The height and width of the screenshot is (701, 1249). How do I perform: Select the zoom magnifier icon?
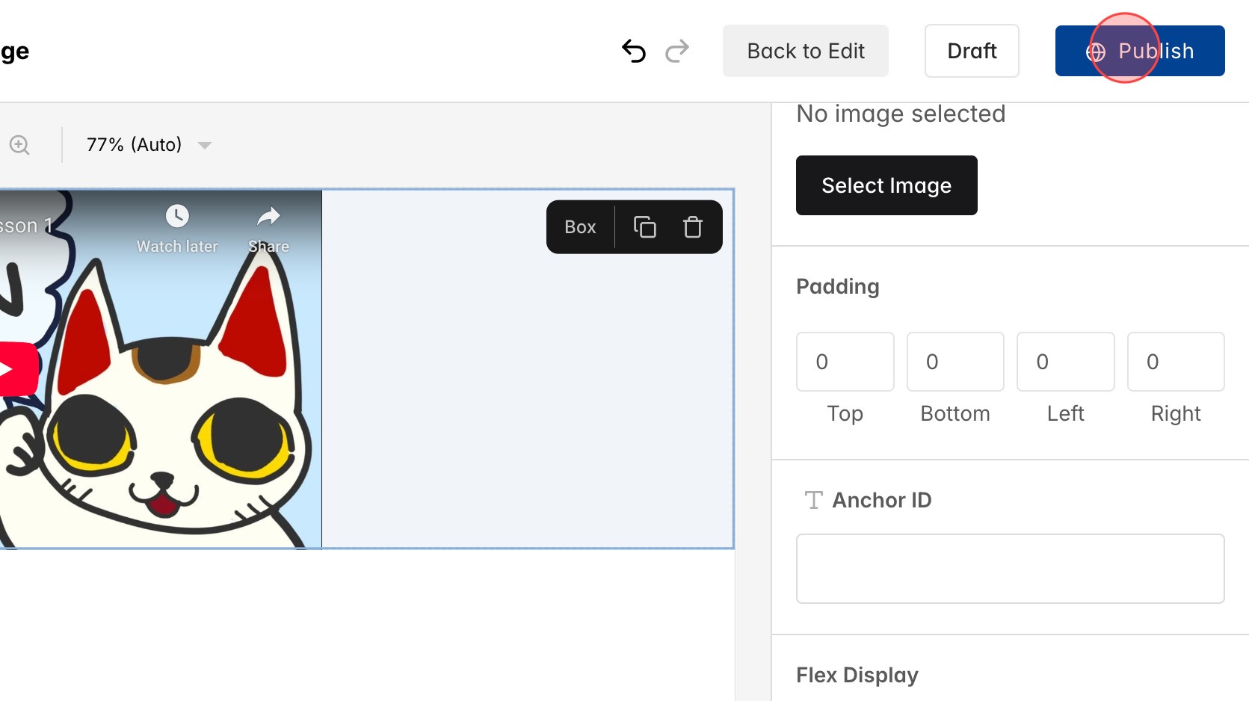click(19, 144)
